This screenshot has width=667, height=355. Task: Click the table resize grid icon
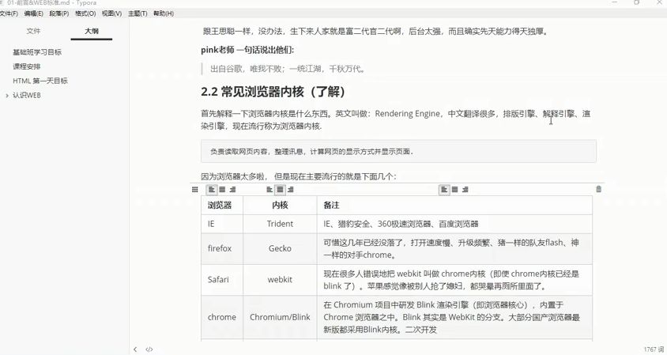tap(195, 190)
